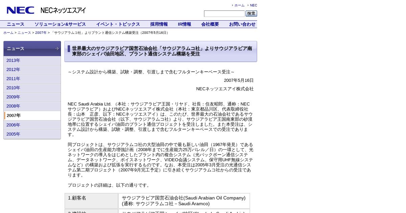Screen dimensions: 406x213
Task: Open the IR情報 menu item
Action: coord(184,24)
